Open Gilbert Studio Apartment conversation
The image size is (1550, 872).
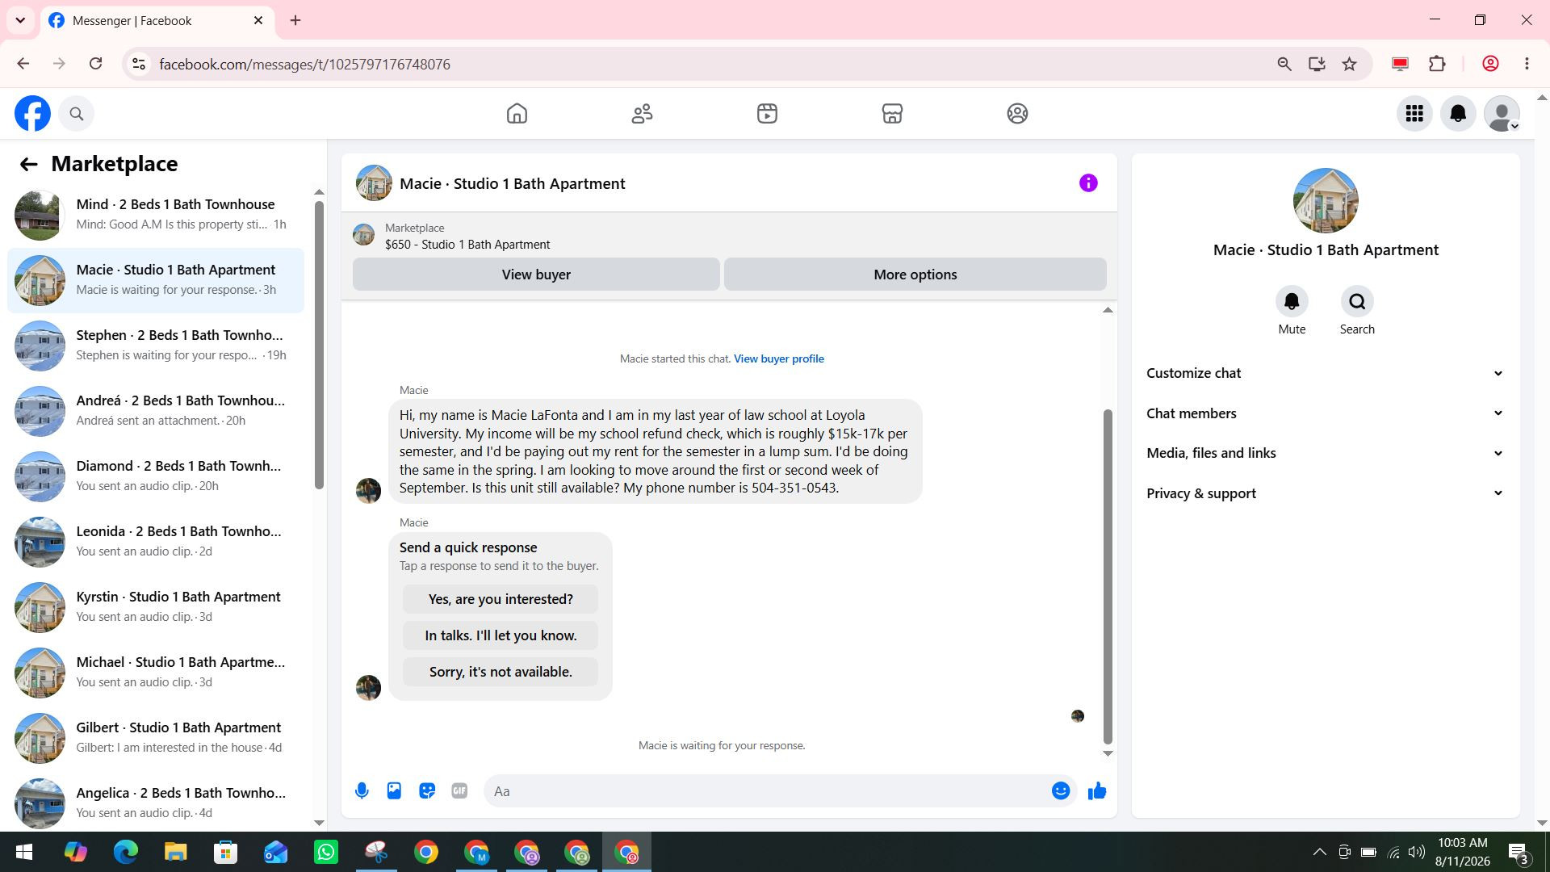click(156, 738)
